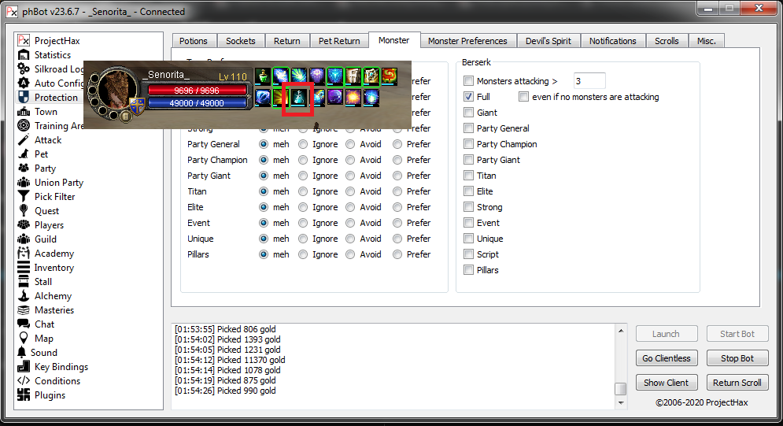
Task: Enable Berserk for Unique monsters
Action: pos(469,239)
